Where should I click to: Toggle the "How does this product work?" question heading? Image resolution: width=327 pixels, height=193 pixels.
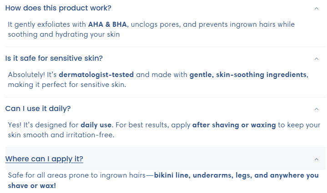[58, 8]
